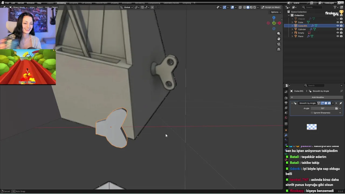
Task: Toggle show overlays icon in viewport header
Action: coord(232,7)
